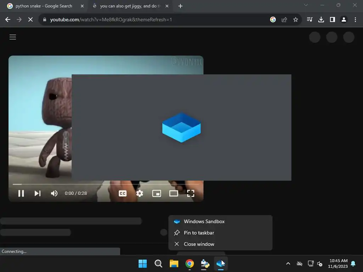This screenshot has width=363, height=272.
Task: Open Chrome three-dot menu
Action: [355, 20]
